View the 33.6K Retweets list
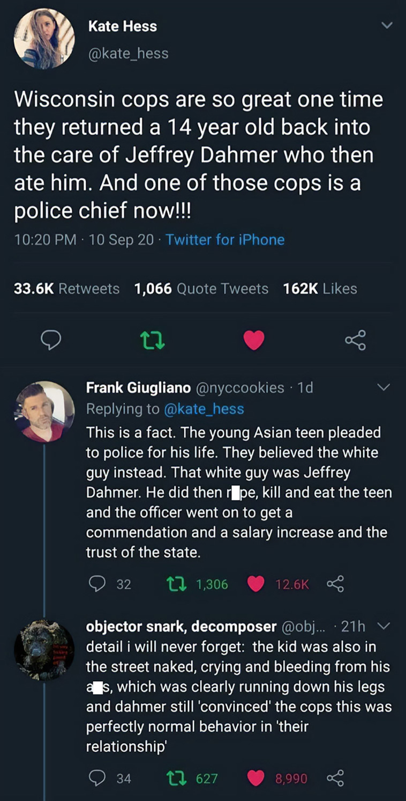 [66, 289]
